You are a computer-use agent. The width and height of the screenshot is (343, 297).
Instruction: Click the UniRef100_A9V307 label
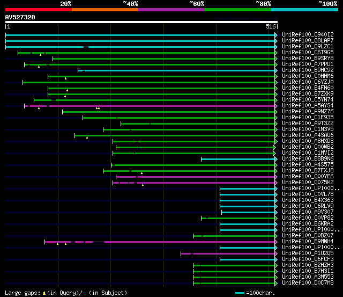point(308,212)
